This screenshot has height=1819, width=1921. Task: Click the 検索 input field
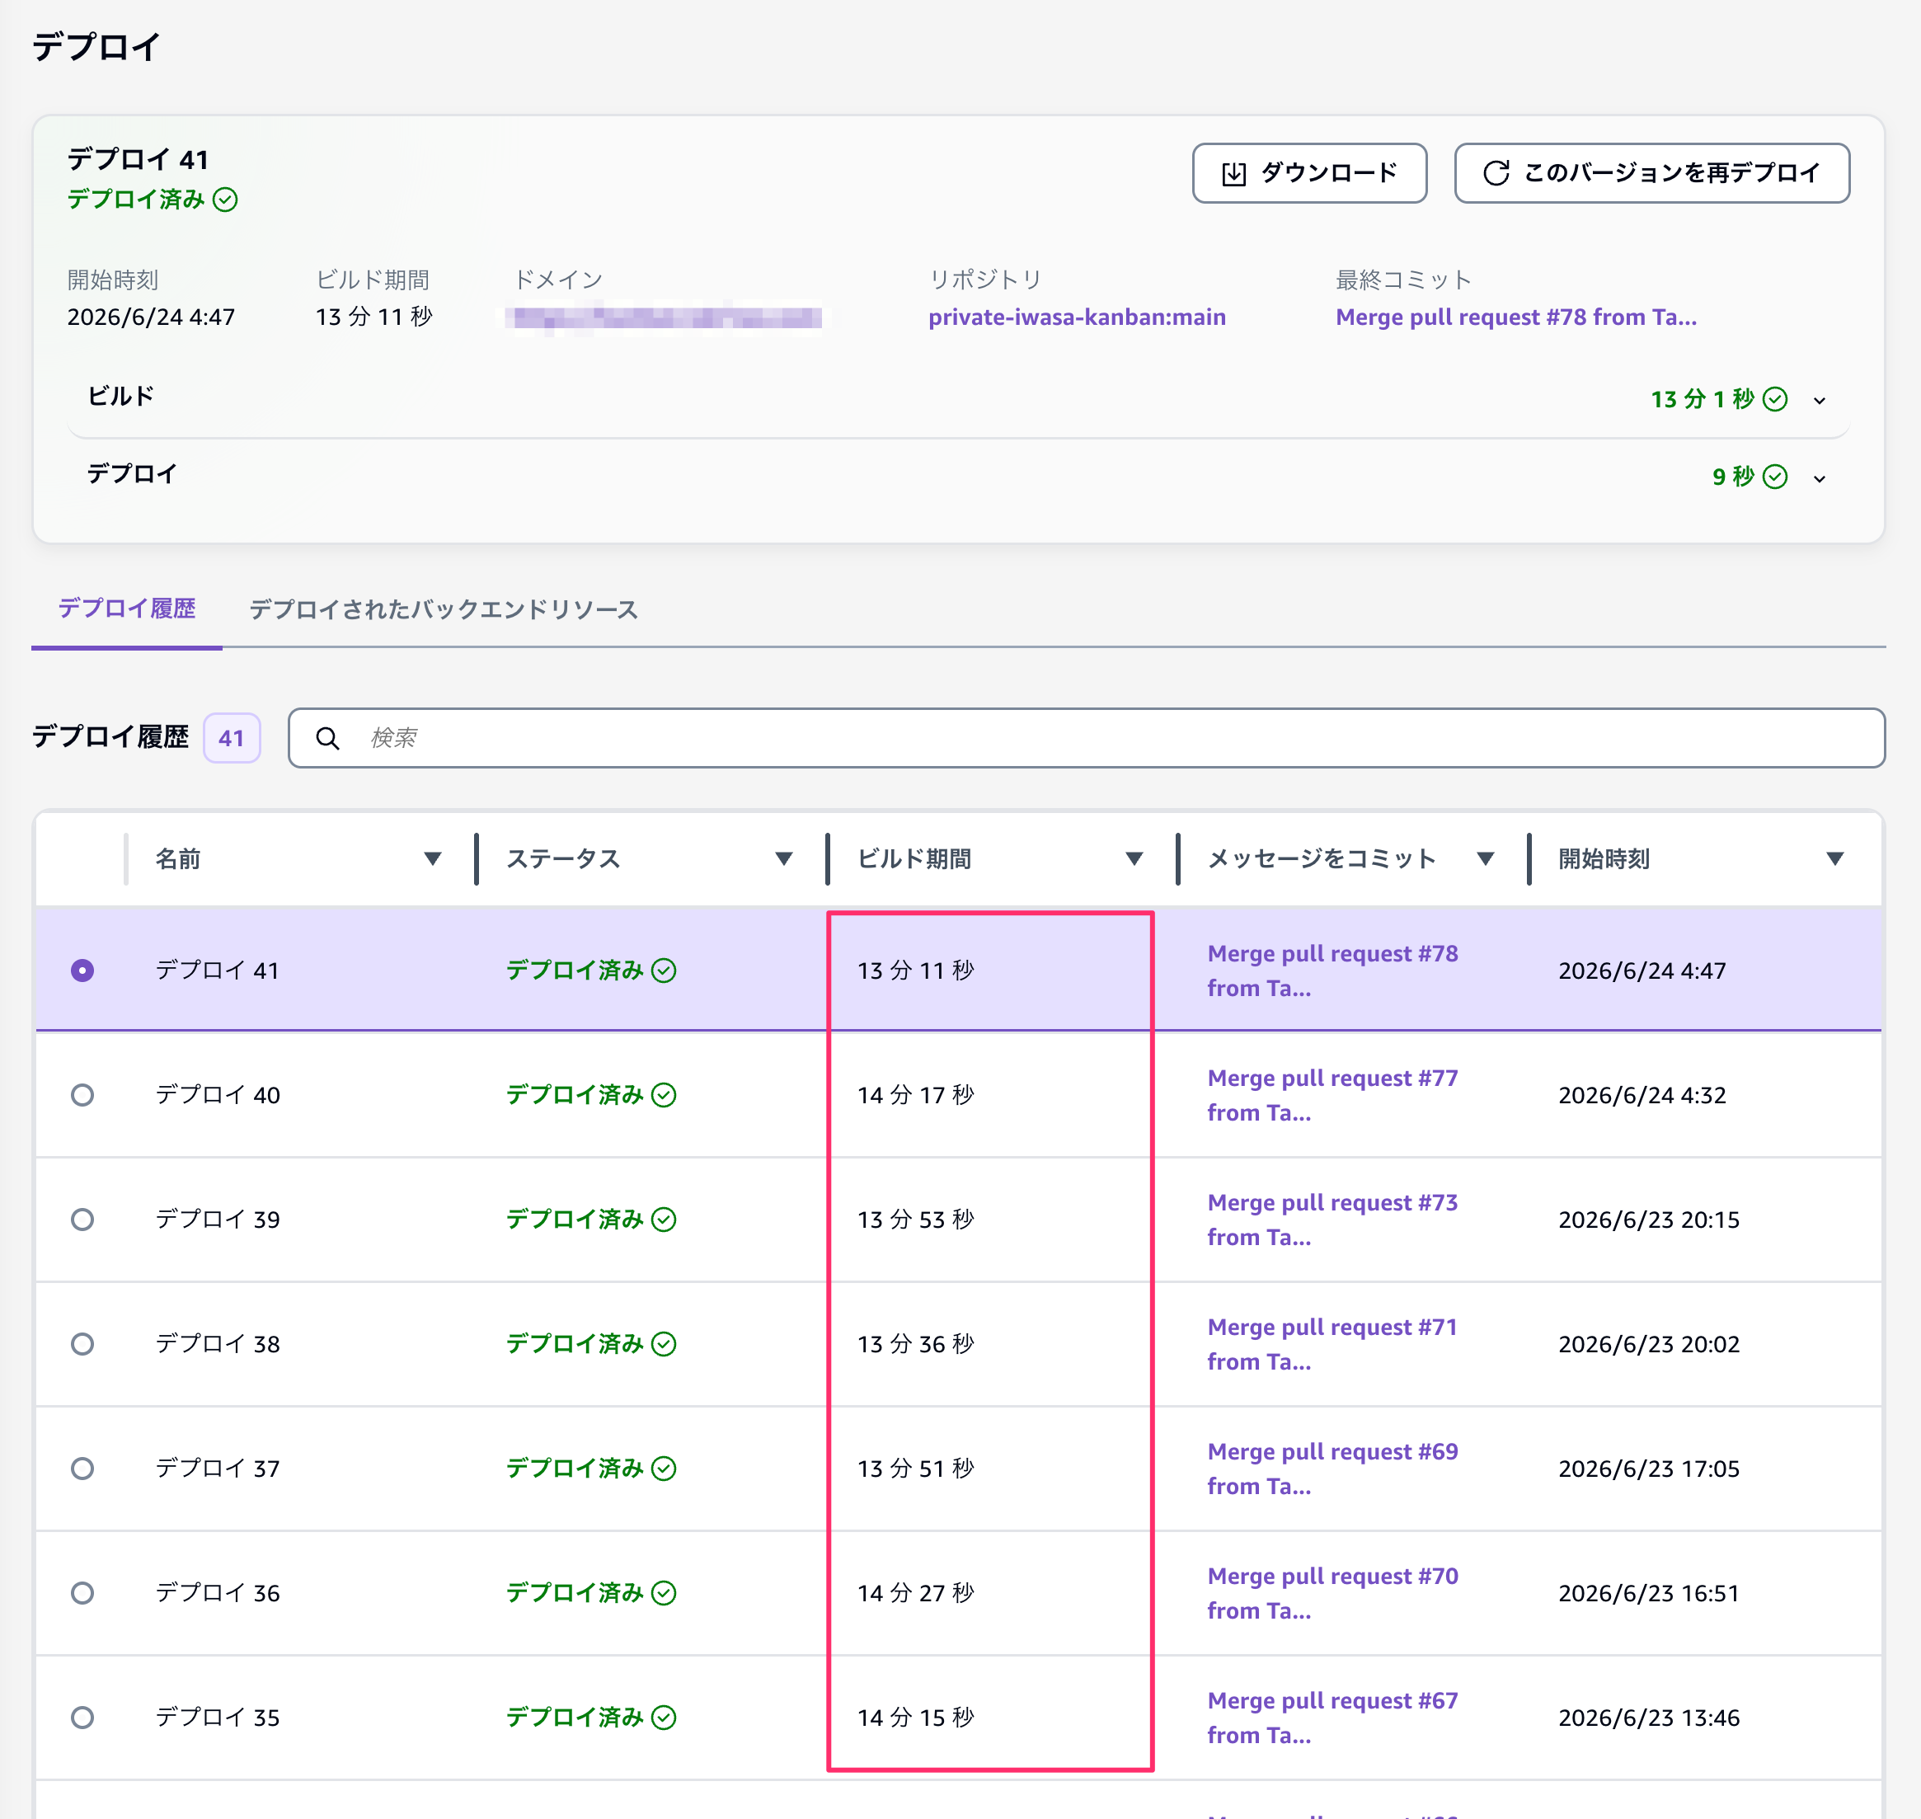point(1086,739)
